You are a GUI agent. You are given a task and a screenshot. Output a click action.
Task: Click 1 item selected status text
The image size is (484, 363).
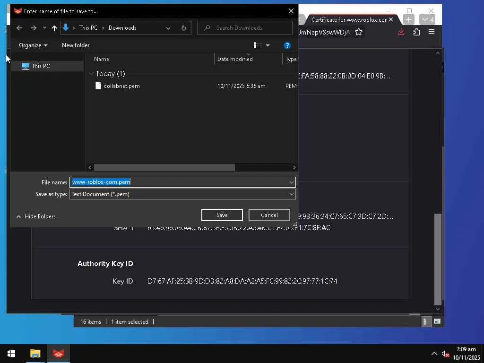tap(130, 321)
